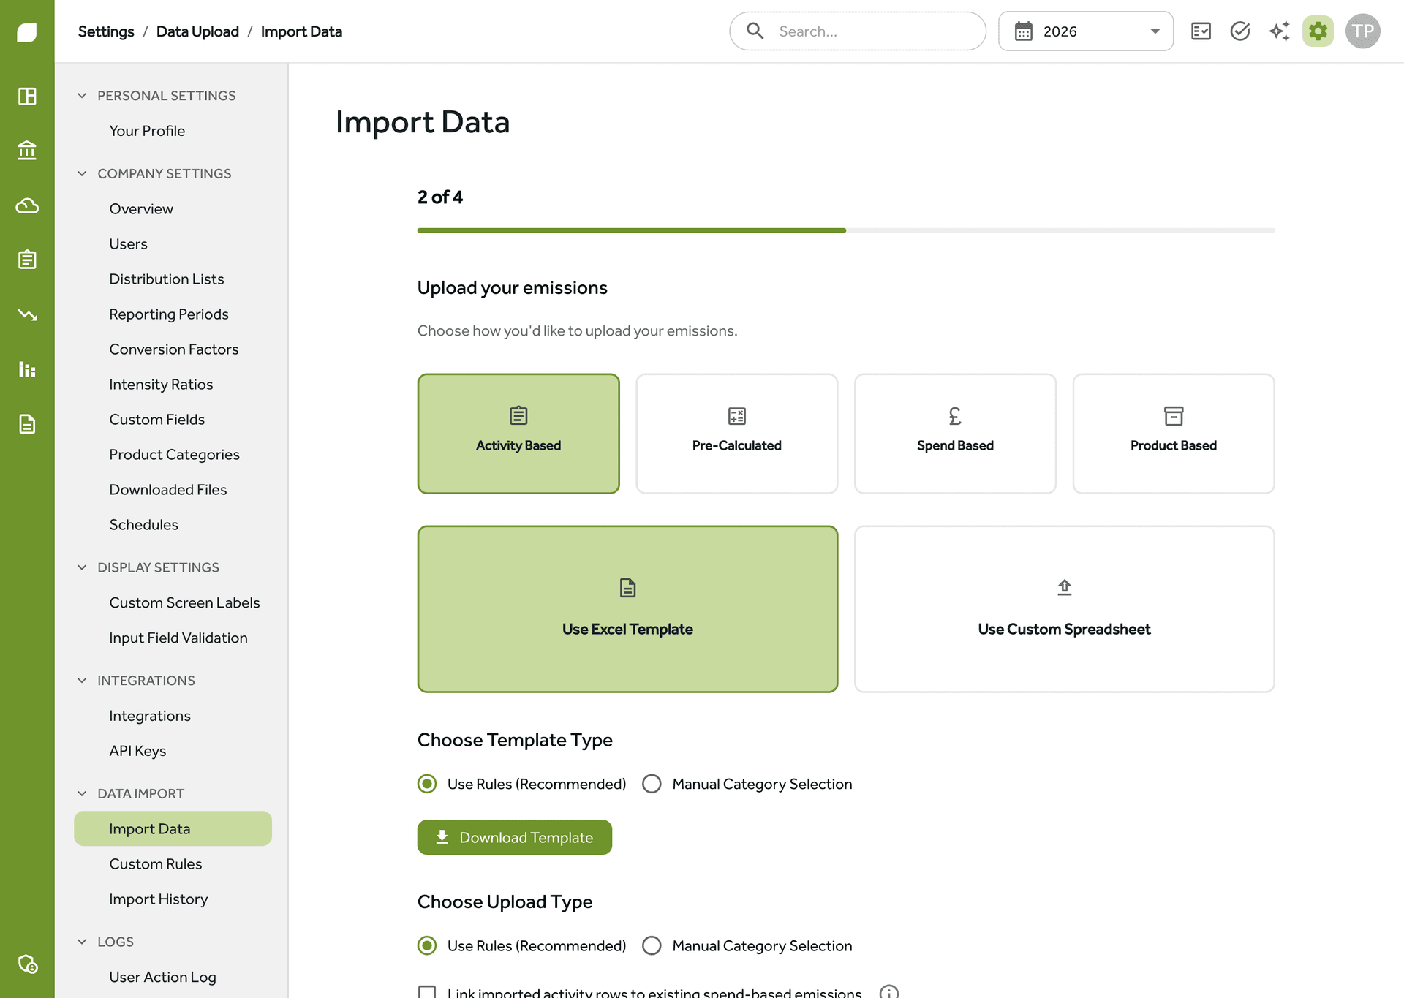1404x998 pixels.
Task: Click the step 2 of 4 progress bar
Action: click(846, 230)
